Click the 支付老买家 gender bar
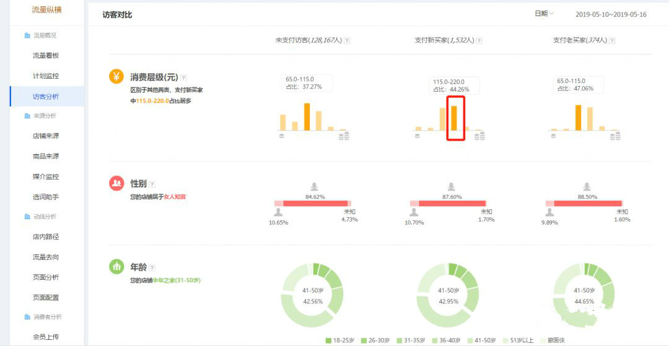669x346 pixels. coord(584,204)
